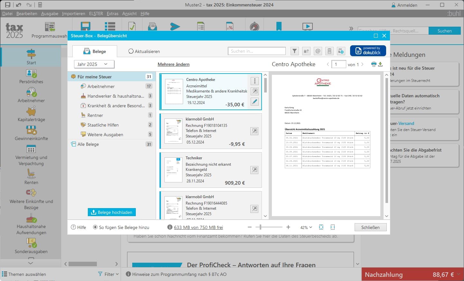Open the Jahr 2025 year dropdown
The height and width of the screenshot is (281, 464).
94,64
